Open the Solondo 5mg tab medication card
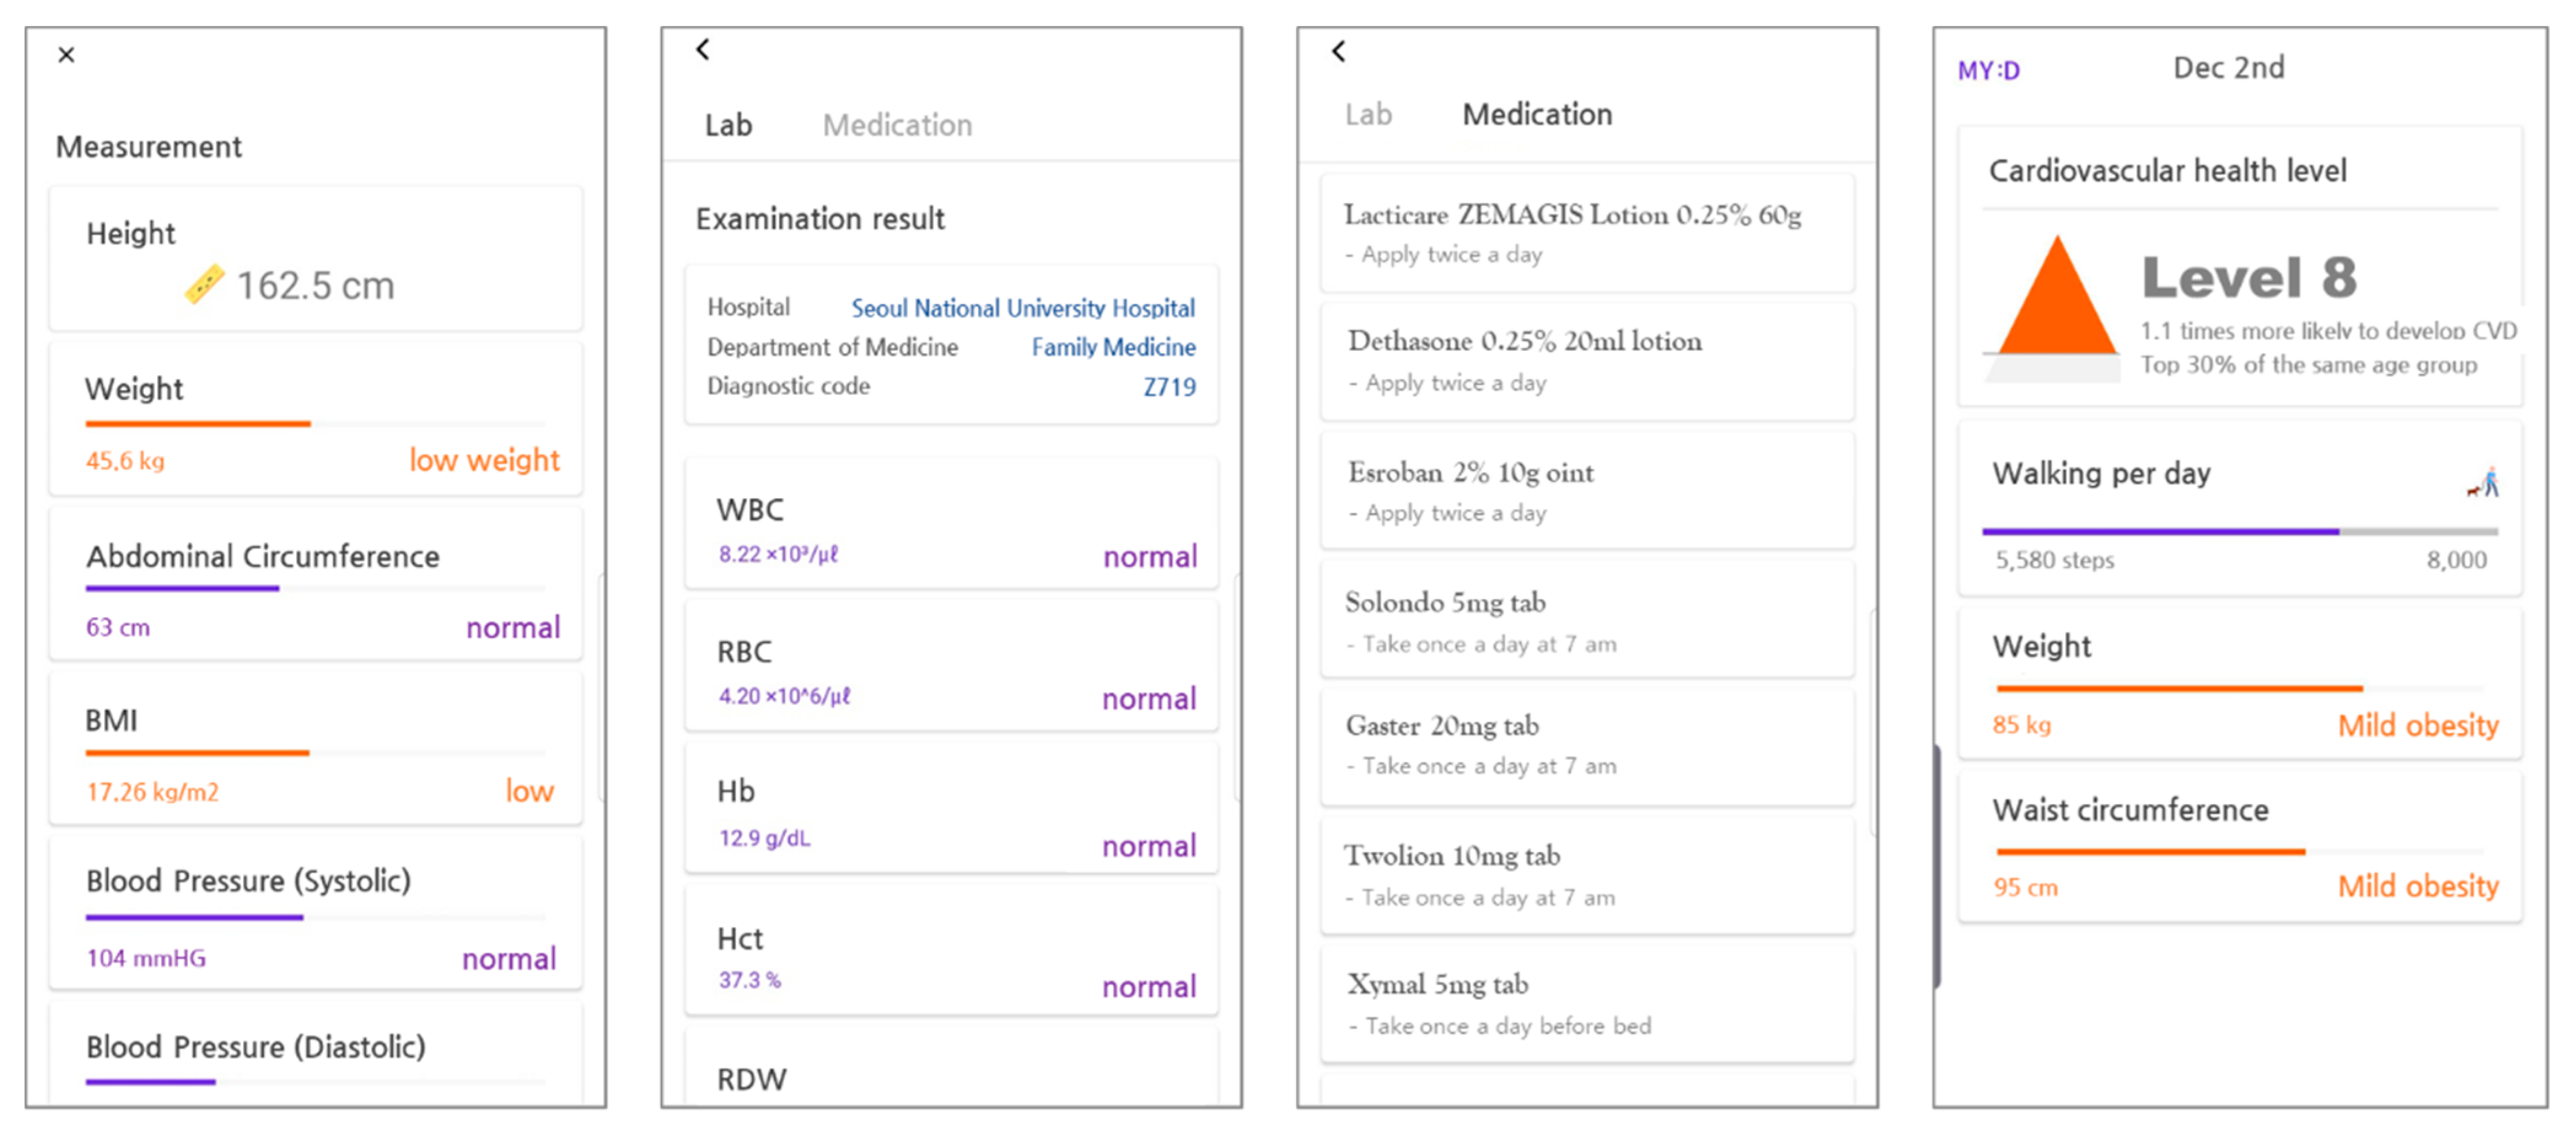Viewport: 2576px width, 1129px height. pos(1586,621)
